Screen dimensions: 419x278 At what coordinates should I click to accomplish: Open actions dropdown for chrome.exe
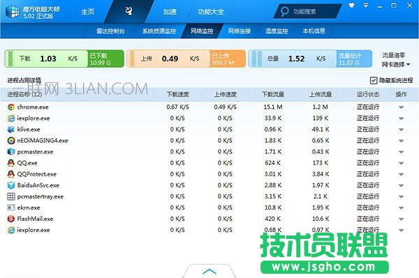(401, 107)
